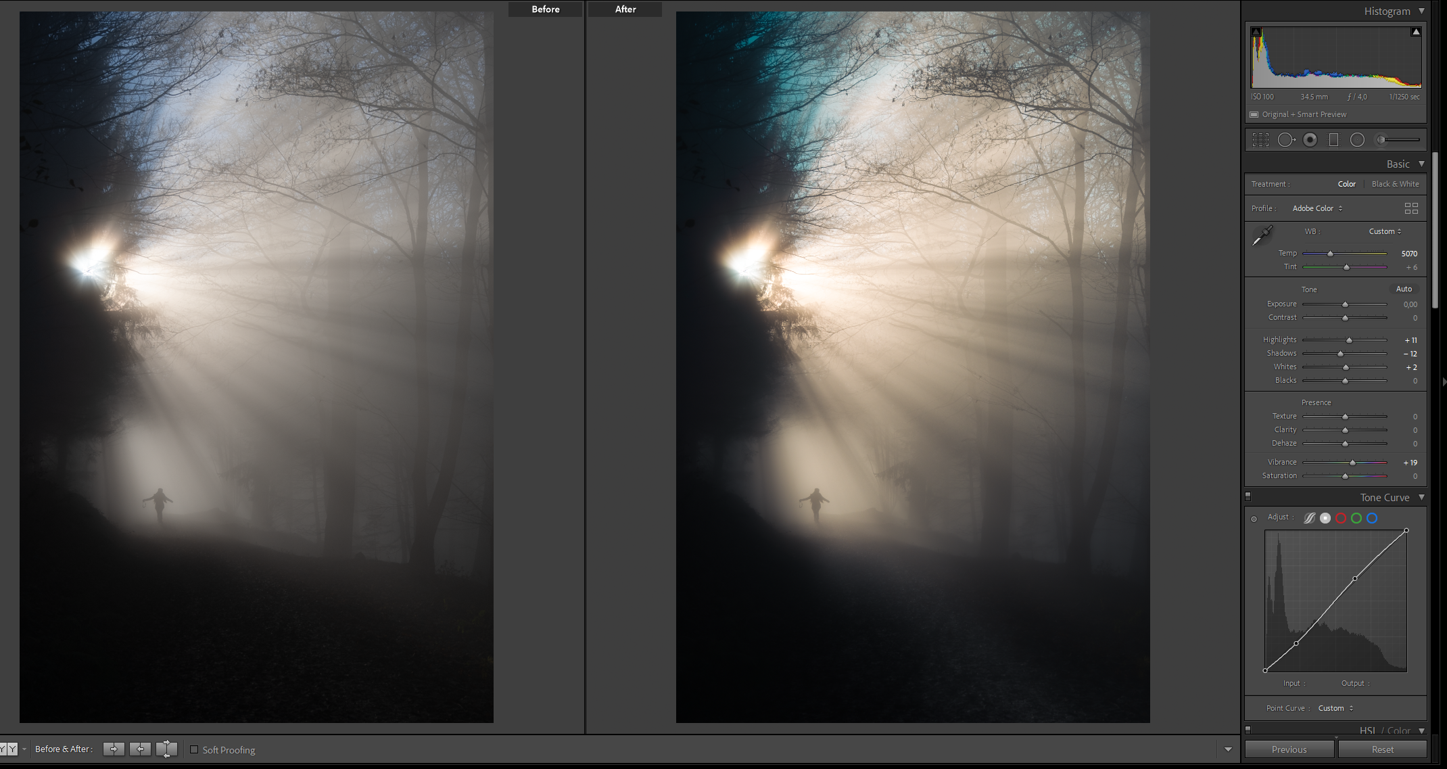1447x769 pixels.
Task: Click the Saturation slider handle
Action: [x=1345, y=476]
